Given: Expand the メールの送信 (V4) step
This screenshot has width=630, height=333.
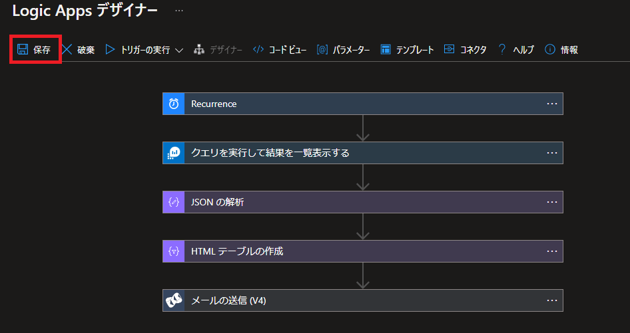Looking at the screenshot, I should click(x=363, y=300).
